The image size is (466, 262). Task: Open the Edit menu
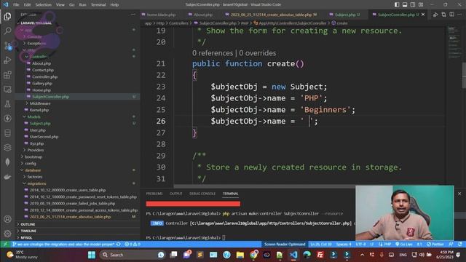click(28, 5)
